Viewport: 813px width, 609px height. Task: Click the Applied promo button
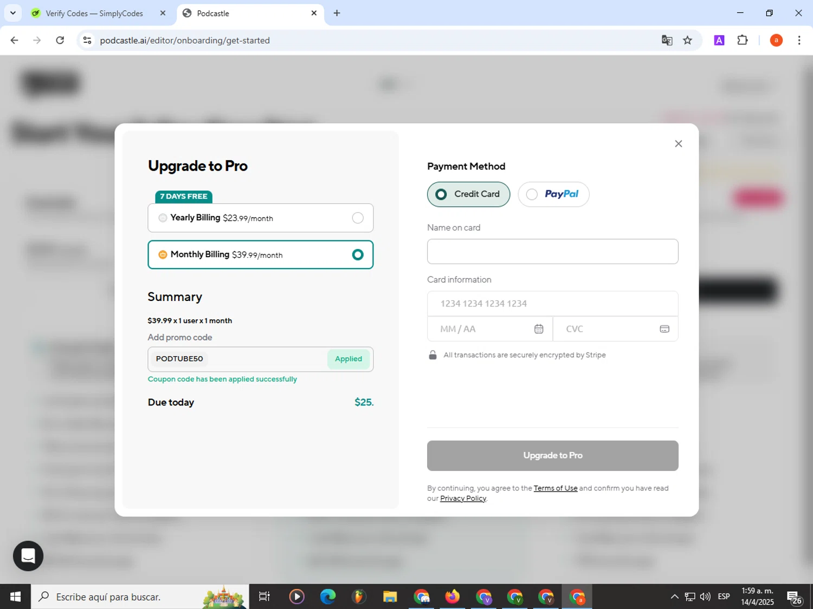click(x=349, y=359)
